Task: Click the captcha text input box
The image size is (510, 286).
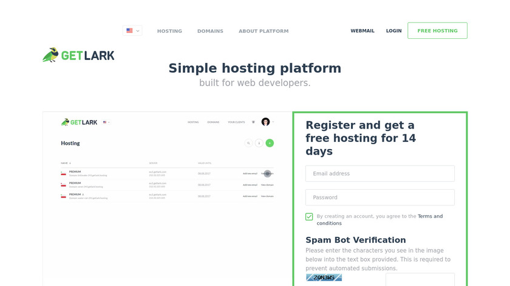Action: (420, 279)
